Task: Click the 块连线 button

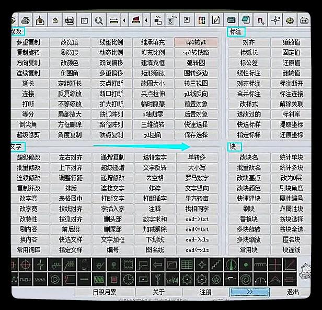Action: pos(291,250)
